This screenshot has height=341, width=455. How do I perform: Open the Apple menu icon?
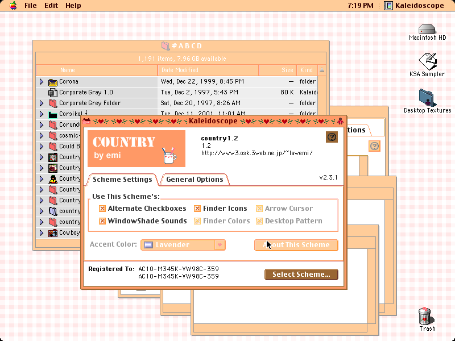click(x=13, y=6)
